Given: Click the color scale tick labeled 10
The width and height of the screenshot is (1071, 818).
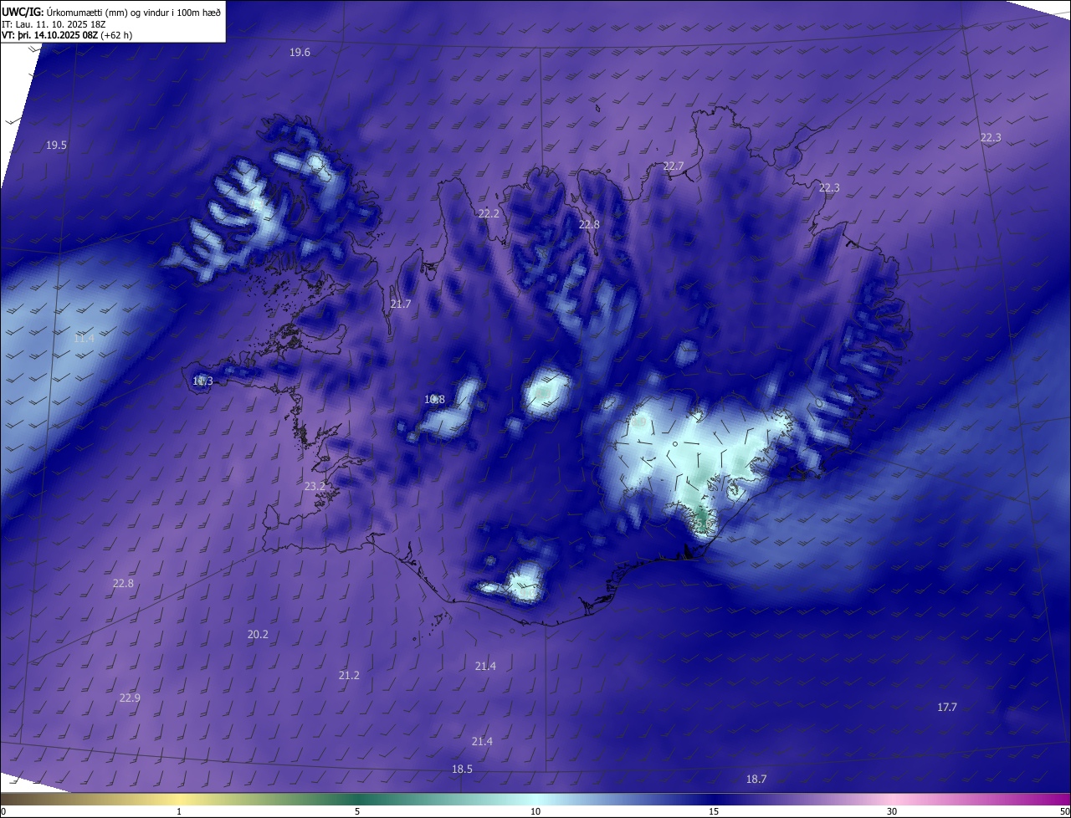Looking at the screenshot, I should [535, 811].
